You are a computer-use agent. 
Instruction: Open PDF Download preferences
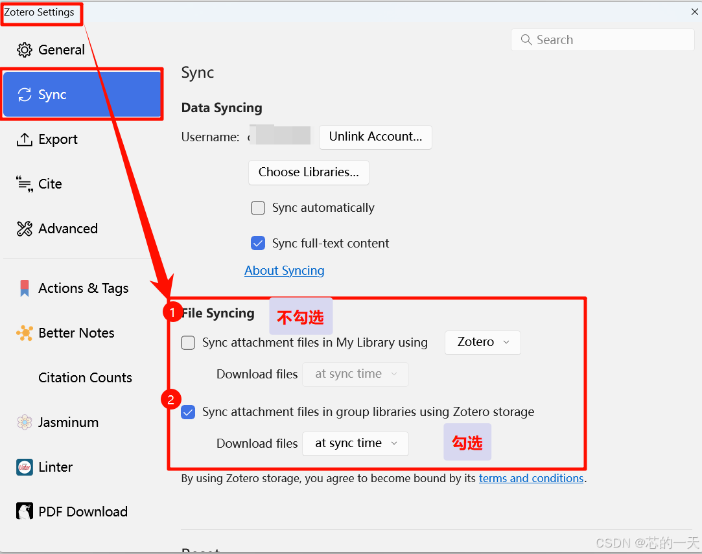(82, 511)
